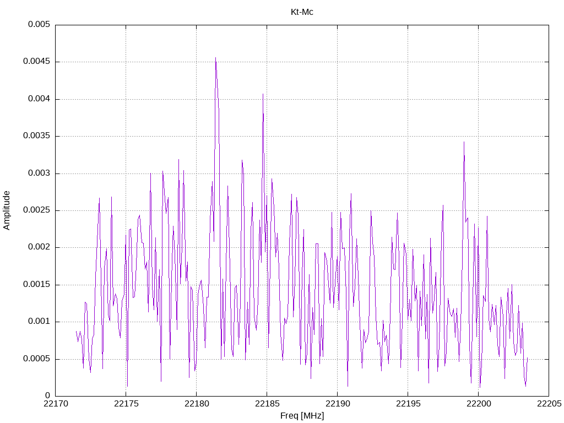
Task: Click the 22200 x-axis tick label
Action: tap(479, 404)
